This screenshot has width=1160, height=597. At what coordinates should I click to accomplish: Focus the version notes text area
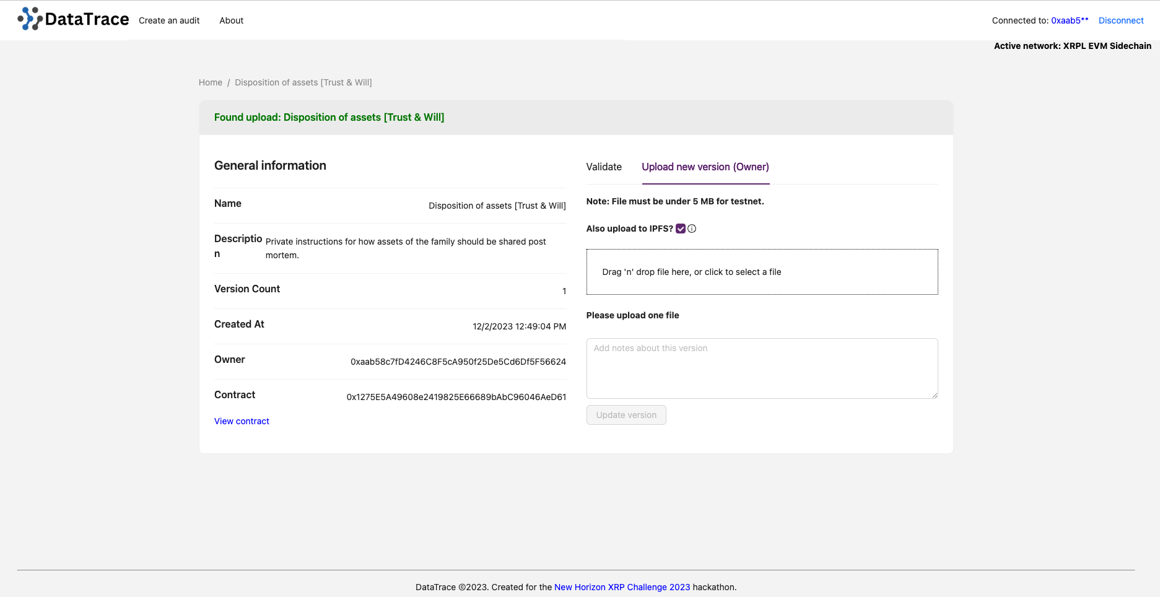[762, 368]
